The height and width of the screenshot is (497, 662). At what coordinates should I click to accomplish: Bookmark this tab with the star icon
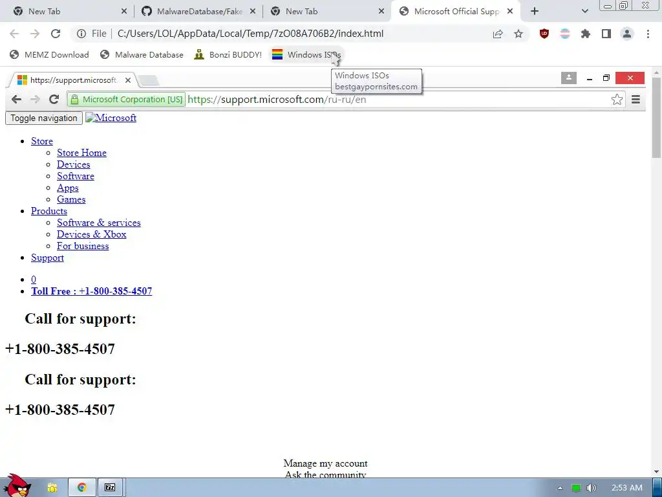tap(518, 34)
